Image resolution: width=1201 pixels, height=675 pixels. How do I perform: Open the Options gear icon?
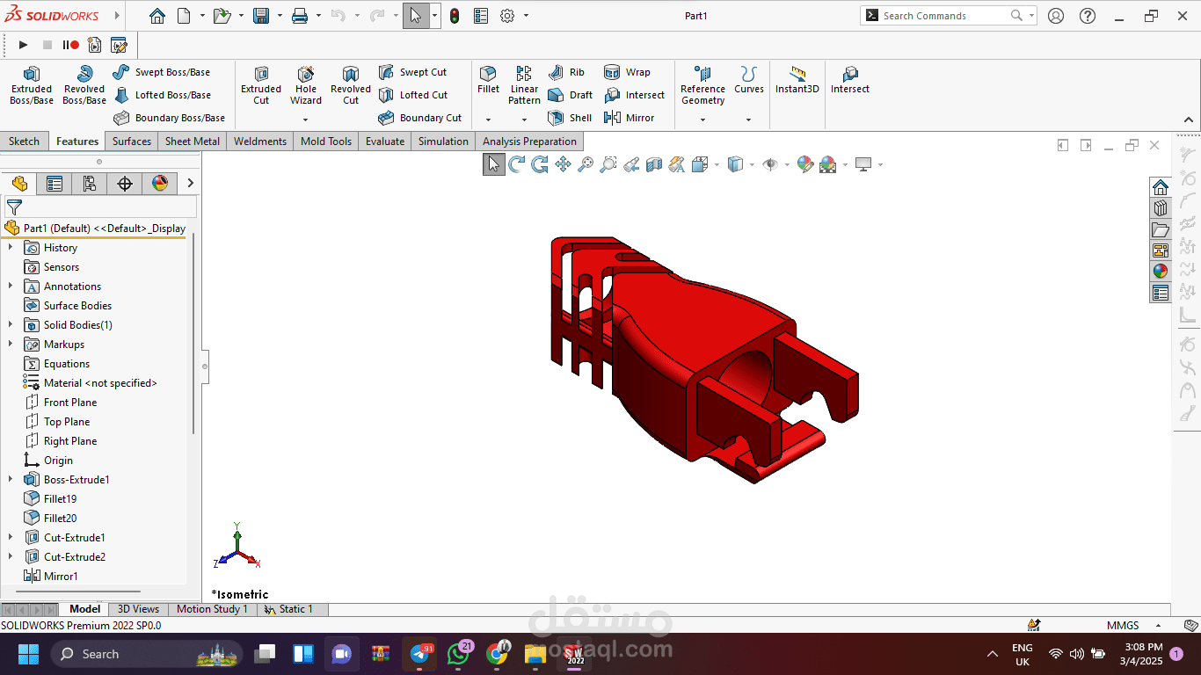coord(507,16)
